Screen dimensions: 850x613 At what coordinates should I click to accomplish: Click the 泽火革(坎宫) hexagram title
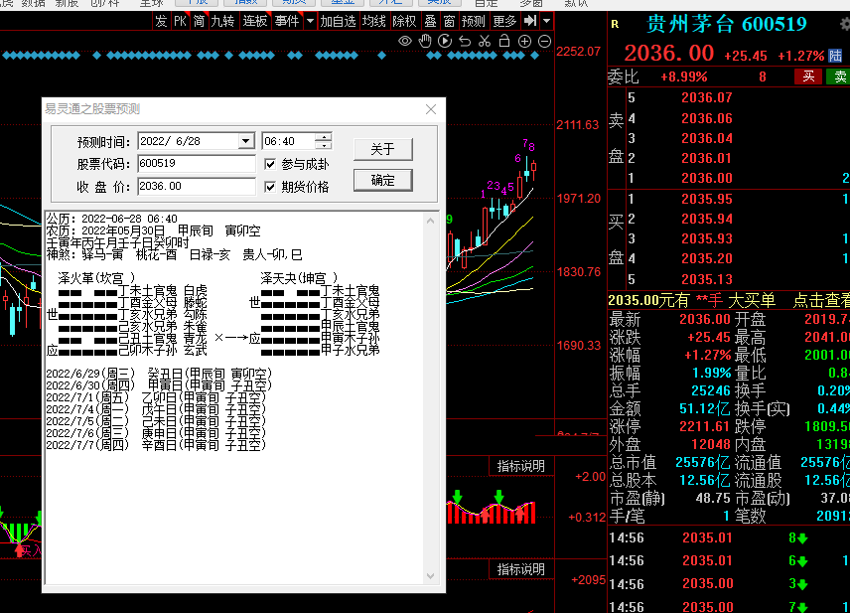coord(96,279)
